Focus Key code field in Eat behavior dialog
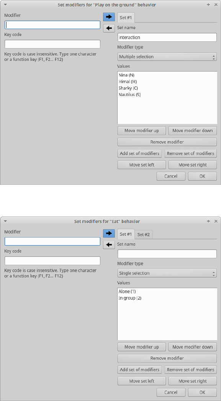This screenshot has width=221, height=401. [x=52, y=261]
